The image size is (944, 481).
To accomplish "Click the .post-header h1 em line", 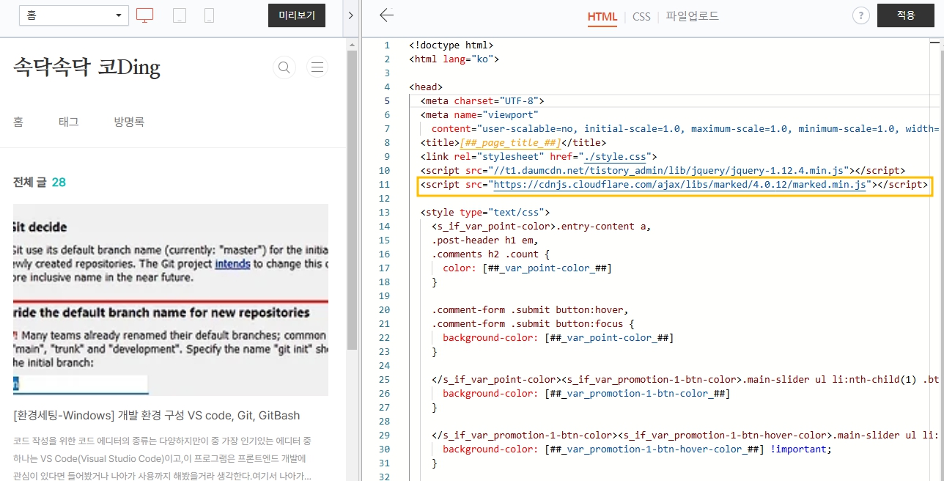I will pos(484,240).
